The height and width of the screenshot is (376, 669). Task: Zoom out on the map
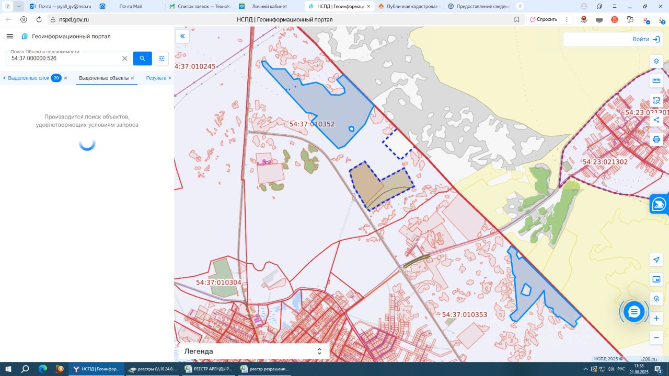click(x=656, y=338)
